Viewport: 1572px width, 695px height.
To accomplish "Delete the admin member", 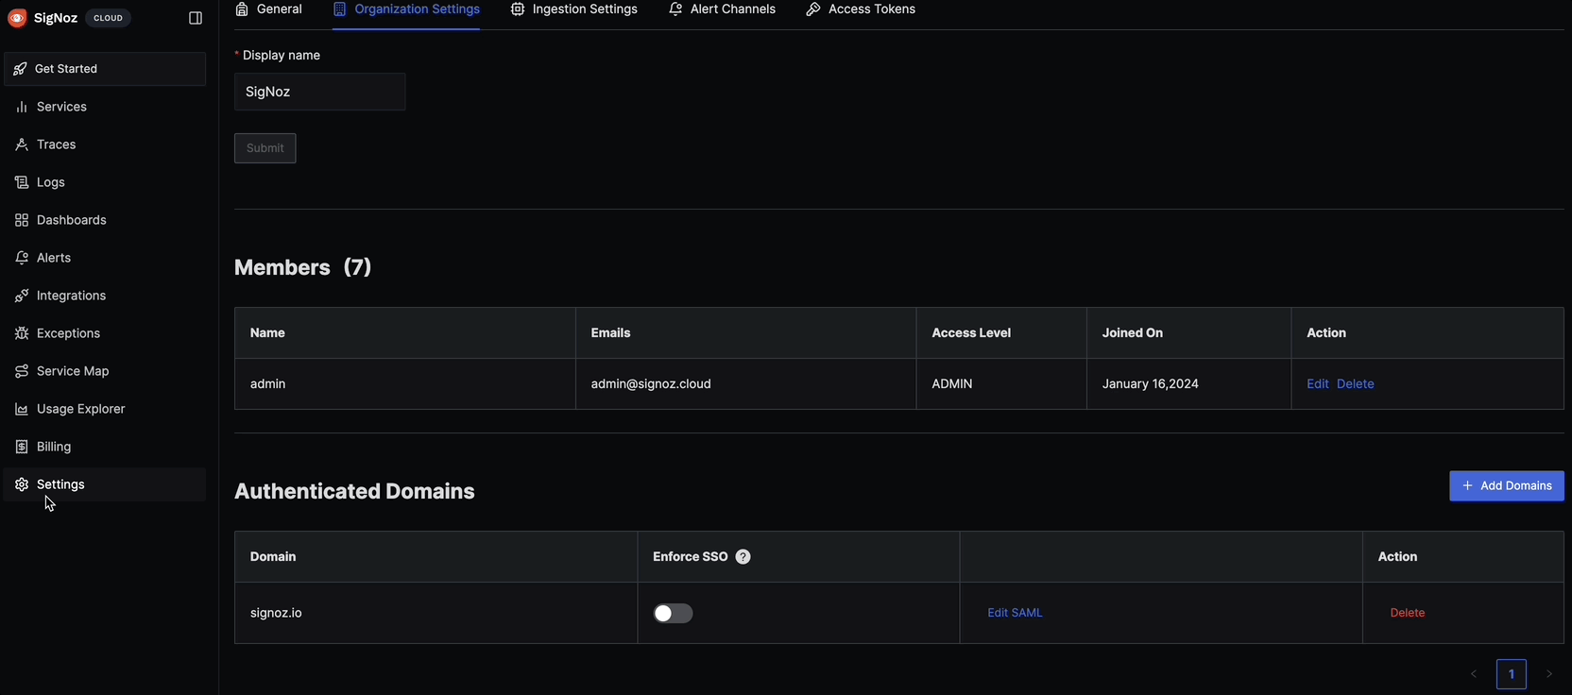I will [x=1356, y=384].
